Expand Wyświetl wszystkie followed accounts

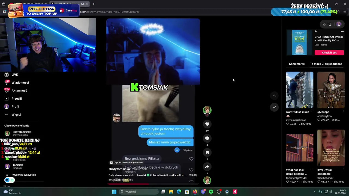[x=20, y=175]
